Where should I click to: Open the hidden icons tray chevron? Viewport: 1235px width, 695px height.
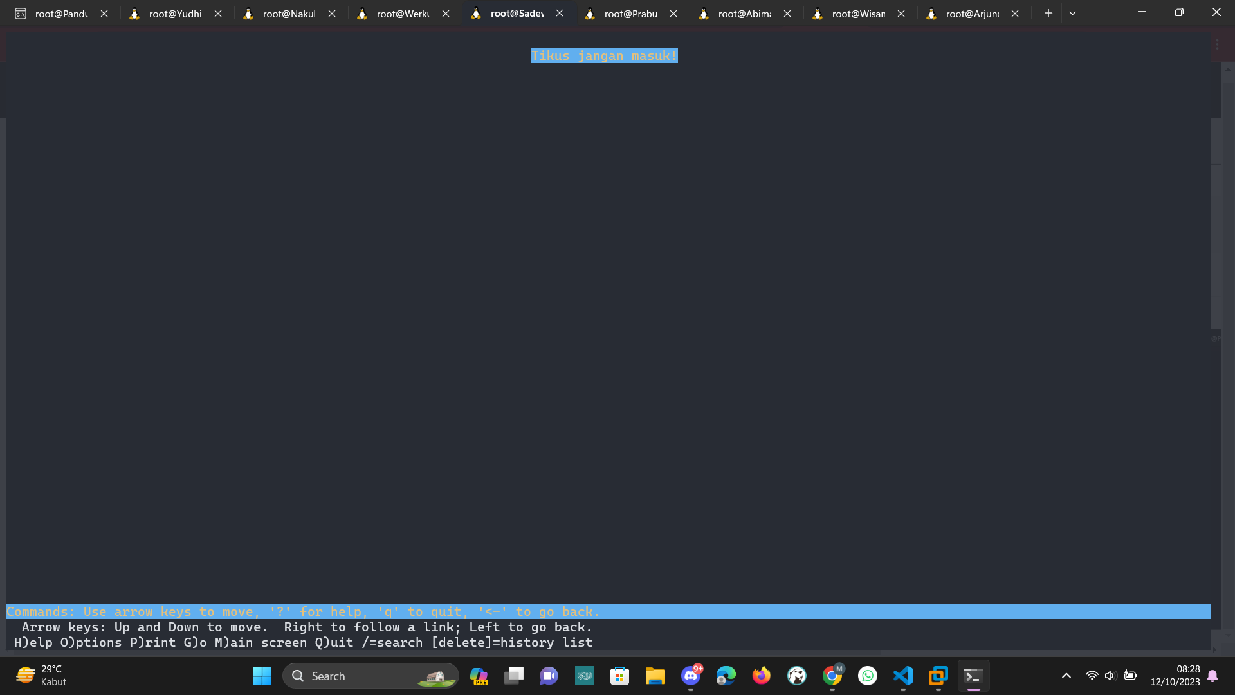1066,676
